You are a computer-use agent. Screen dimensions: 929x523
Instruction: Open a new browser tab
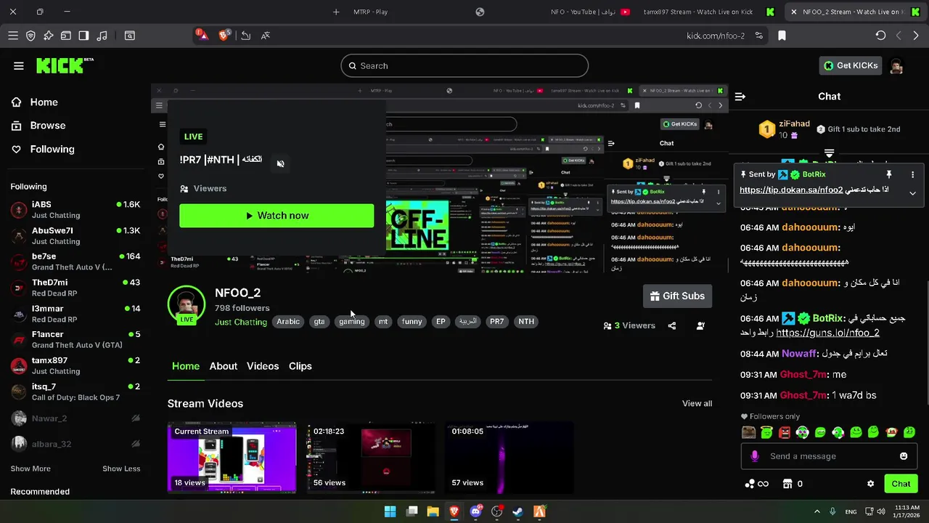[x=336, y=12]
